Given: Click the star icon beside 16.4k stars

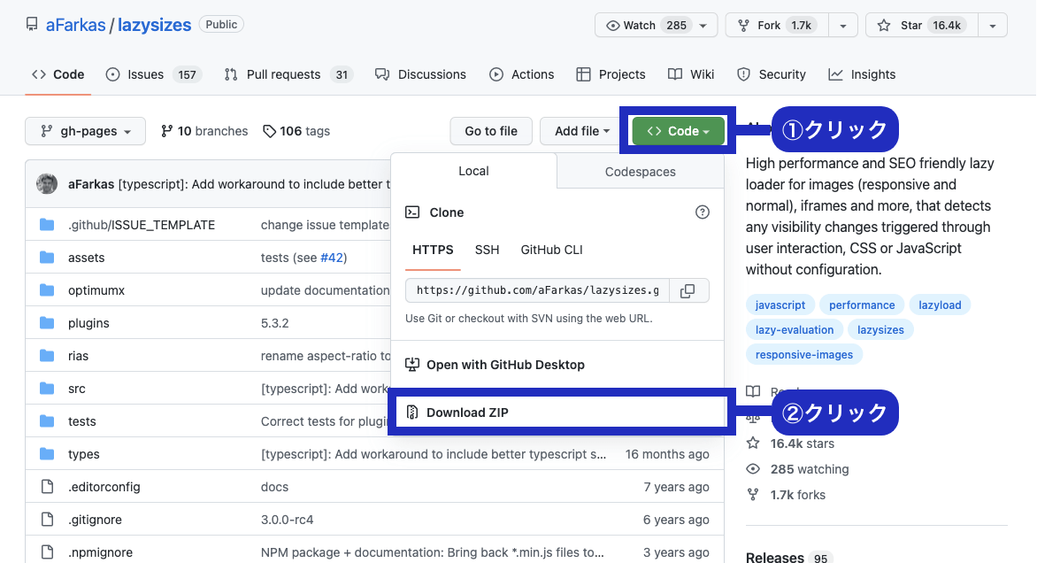Looking at the screenshot, I should point(753,443).
